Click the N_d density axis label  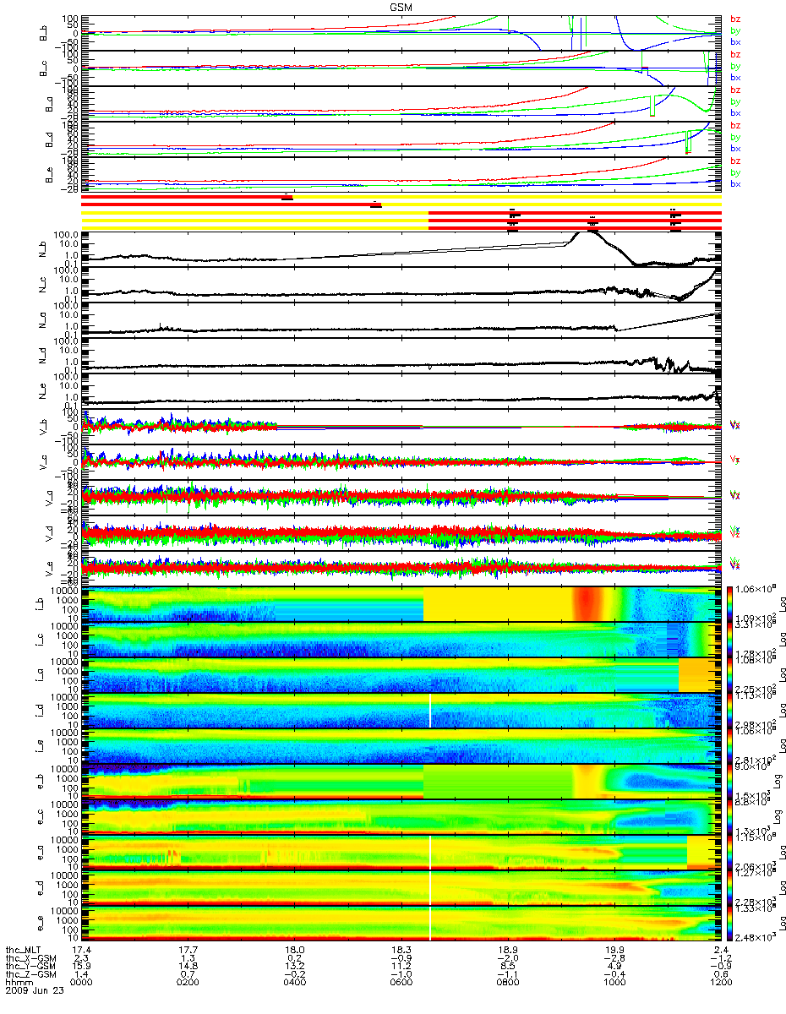coord(42,356)
